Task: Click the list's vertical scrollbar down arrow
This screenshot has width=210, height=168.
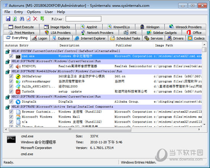Action: (x=204, y=124)
